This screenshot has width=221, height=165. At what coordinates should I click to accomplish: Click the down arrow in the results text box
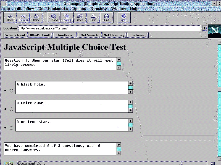coord(119,153)
